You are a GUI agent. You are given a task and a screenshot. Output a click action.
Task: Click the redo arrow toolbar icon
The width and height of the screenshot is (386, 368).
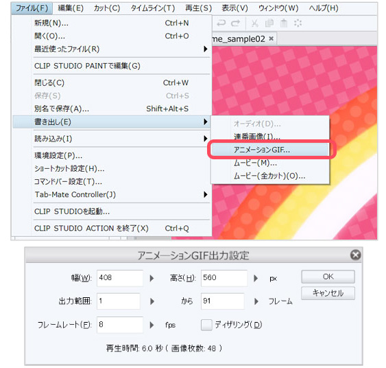[236, 23]
